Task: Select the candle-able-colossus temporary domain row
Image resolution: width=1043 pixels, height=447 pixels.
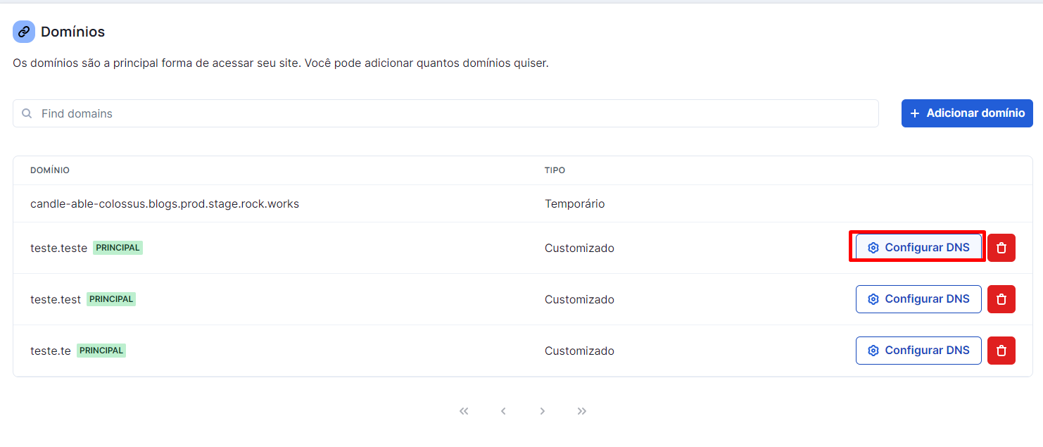Action: click(x=523, y=203)
